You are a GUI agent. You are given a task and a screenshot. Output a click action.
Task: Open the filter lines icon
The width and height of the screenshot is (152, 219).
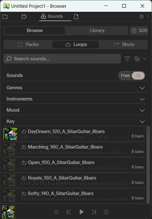127,59
